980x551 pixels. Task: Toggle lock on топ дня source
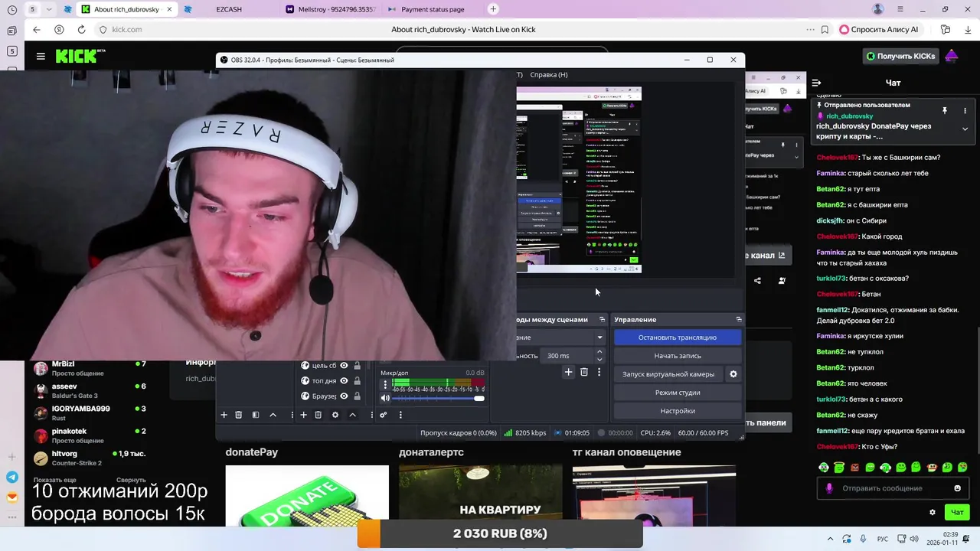(357, 380)
